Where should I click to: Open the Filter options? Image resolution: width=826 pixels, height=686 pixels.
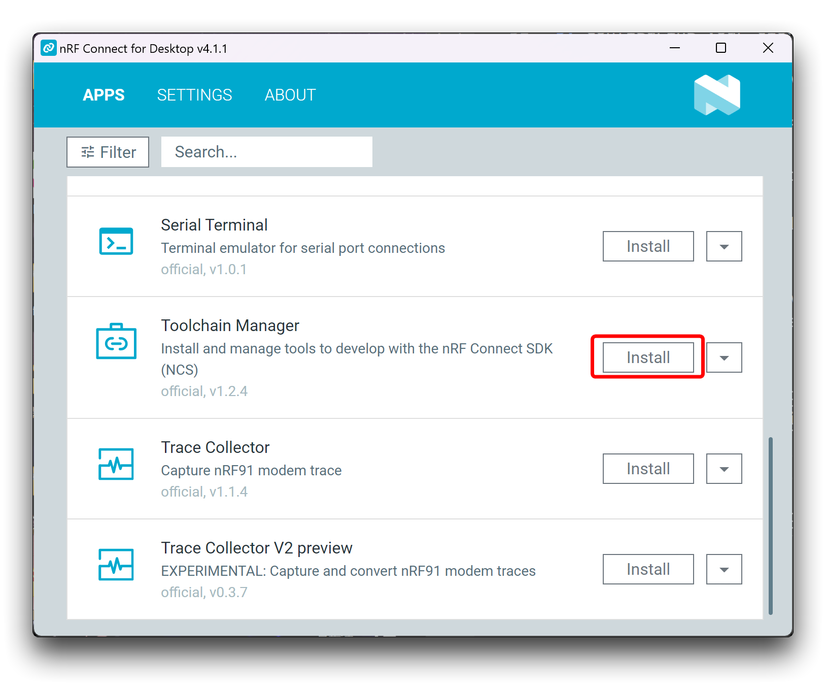click(x=108, y=152)
